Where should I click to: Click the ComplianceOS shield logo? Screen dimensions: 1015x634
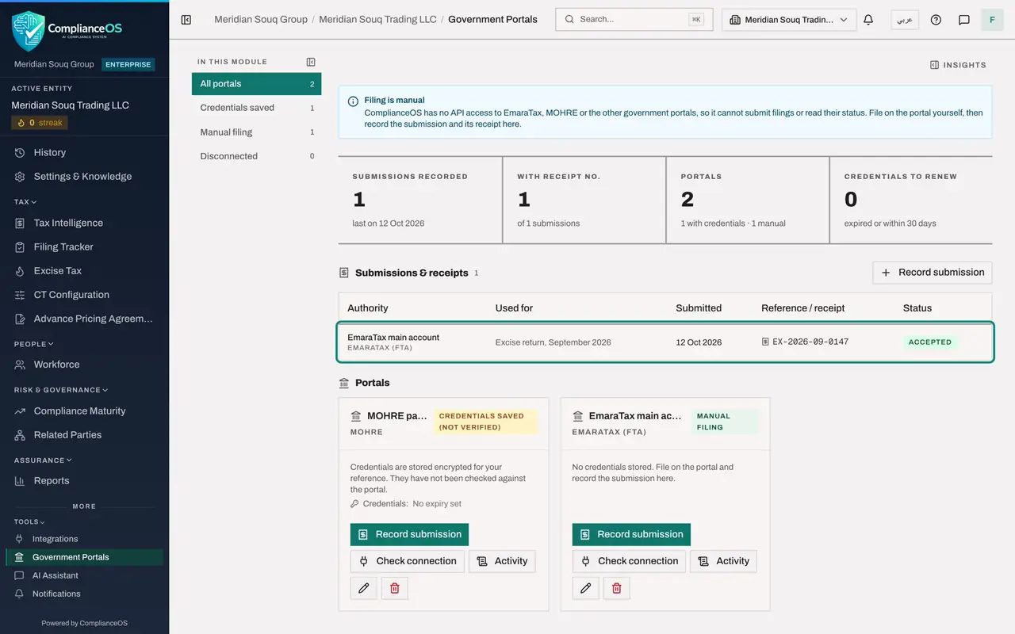29,31
